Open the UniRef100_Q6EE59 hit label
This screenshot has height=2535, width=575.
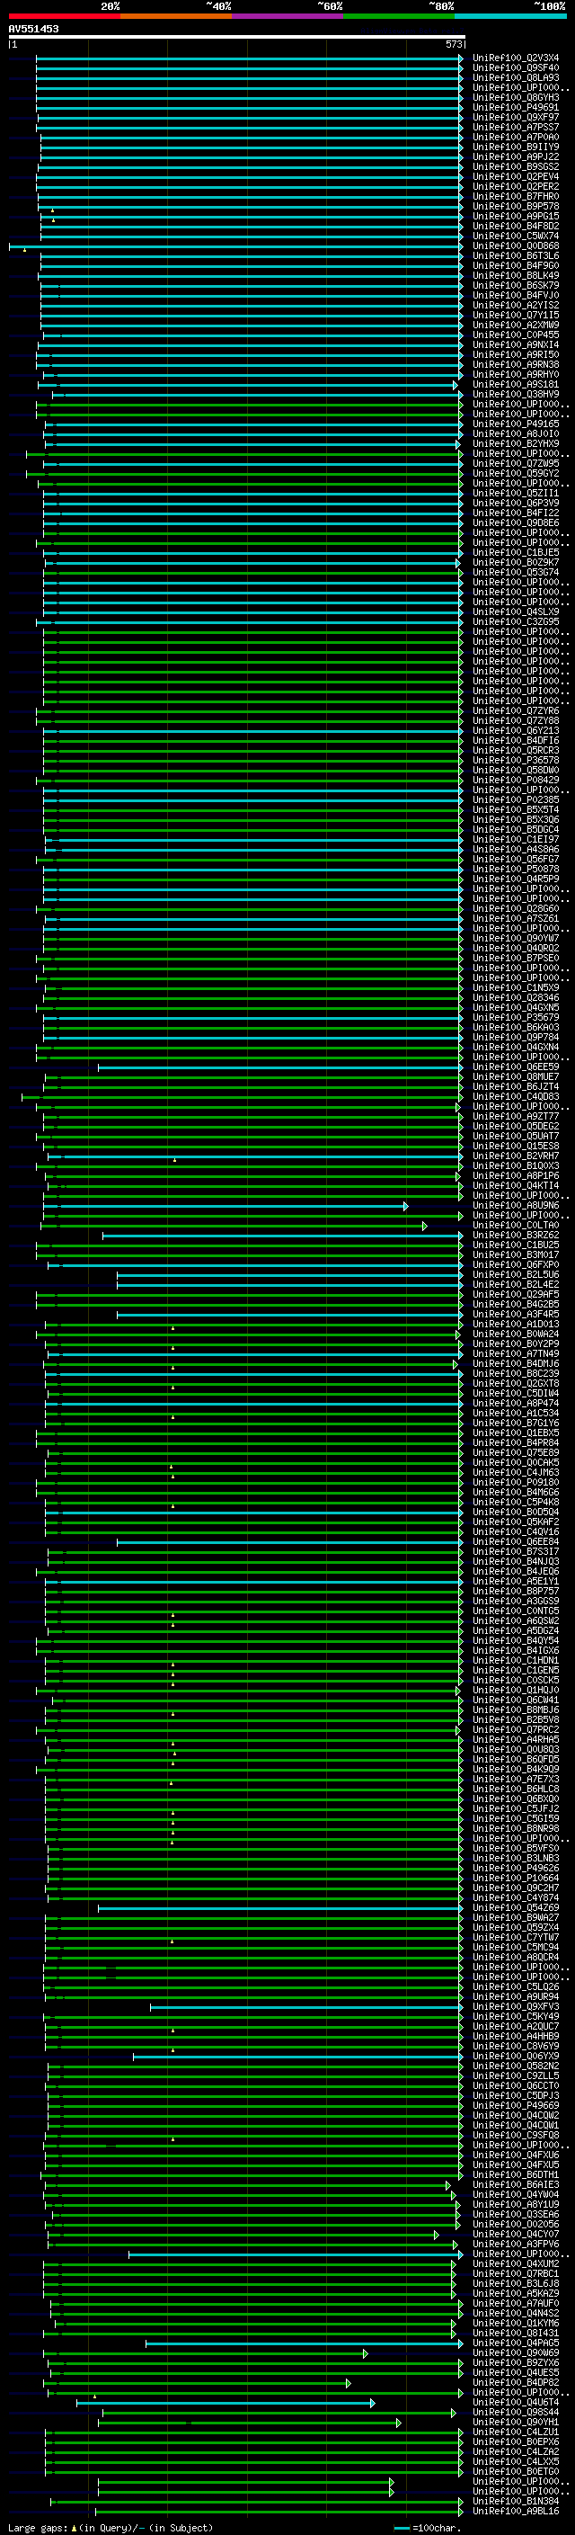pos(515,1067)
